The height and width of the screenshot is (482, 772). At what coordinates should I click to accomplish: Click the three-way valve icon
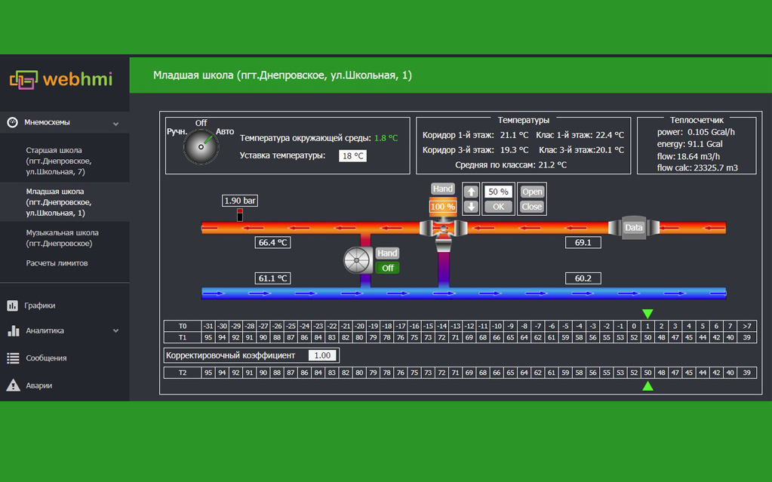click(x=442, y=229)
